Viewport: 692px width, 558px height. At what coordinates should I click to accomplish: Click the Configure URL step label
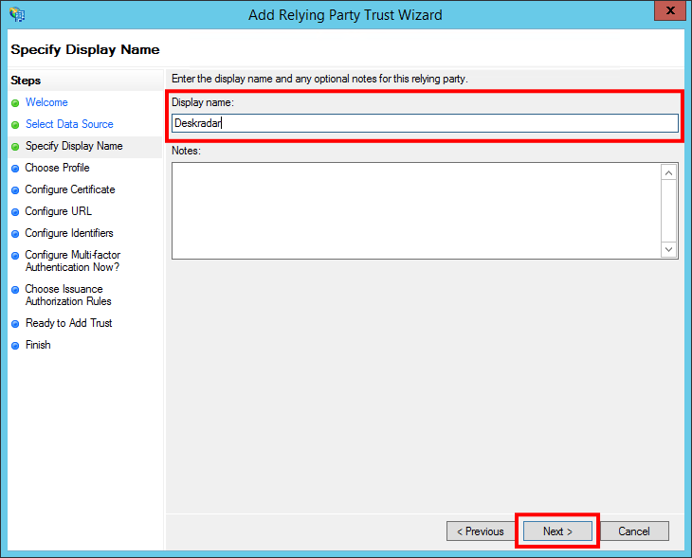[58, 211]
